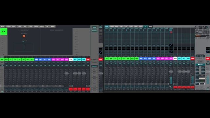This screenshot has width=210, height=118.
Task: Open the EQ tab in left window
Action: (x=25, y=27)
